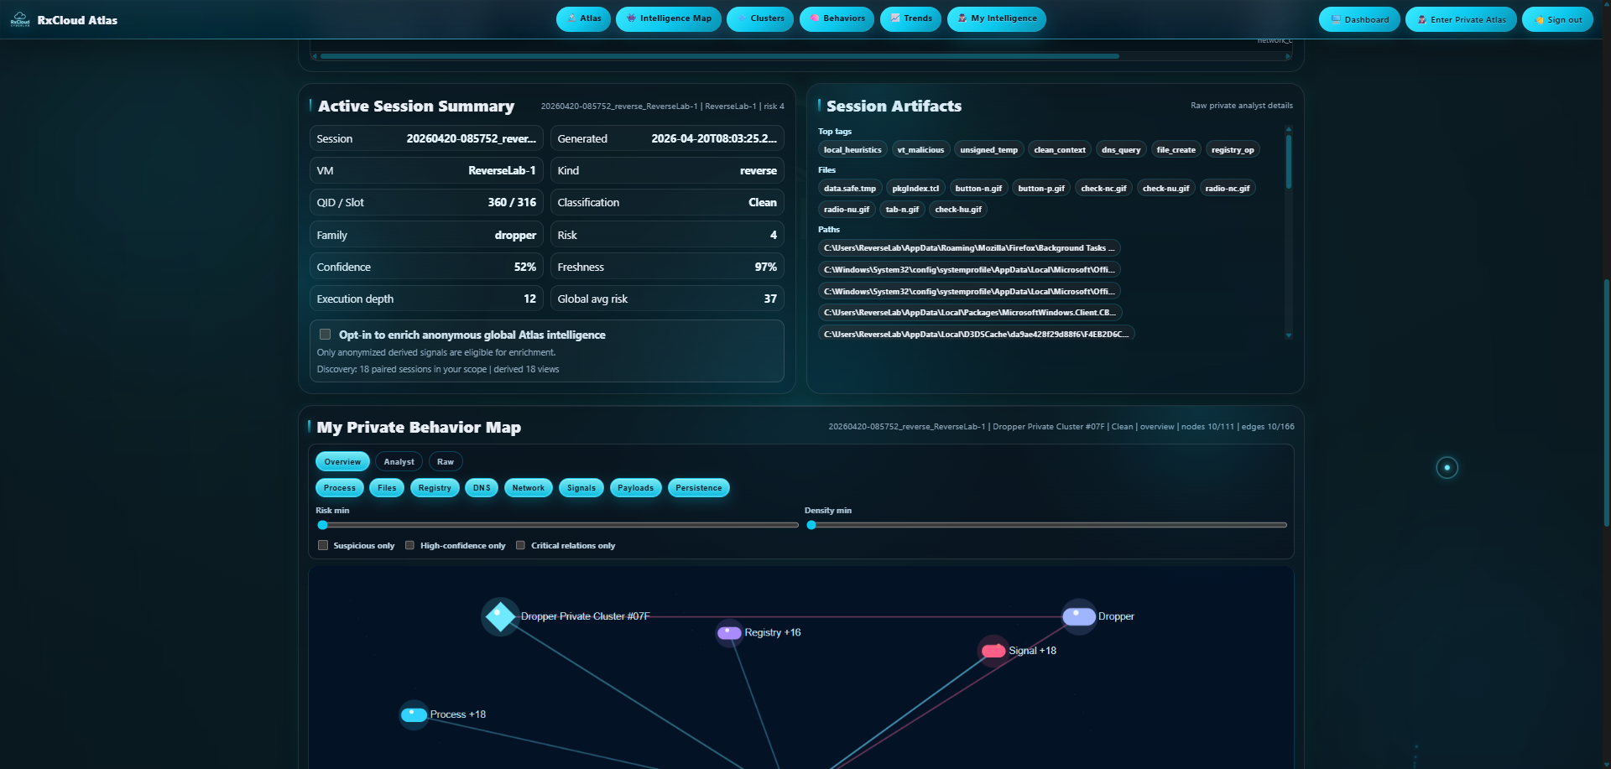Viewport: 1611px width, 769px height.
Task: Check the Critical relations only filter
Action: 520,545
